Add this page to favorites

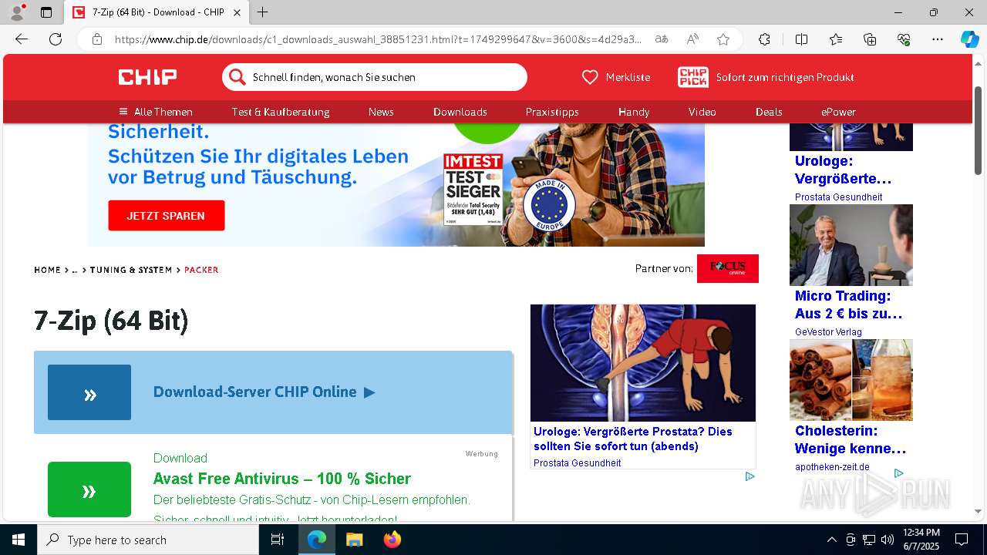tap(723, 39)
